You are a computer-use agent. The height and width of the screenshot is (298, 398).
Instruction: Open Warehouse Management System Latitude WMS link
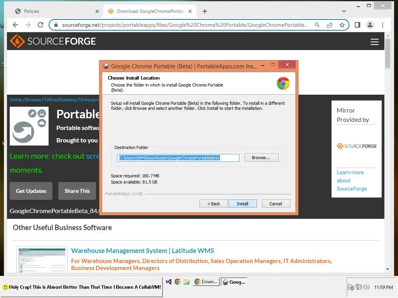(x=142, y=251)
